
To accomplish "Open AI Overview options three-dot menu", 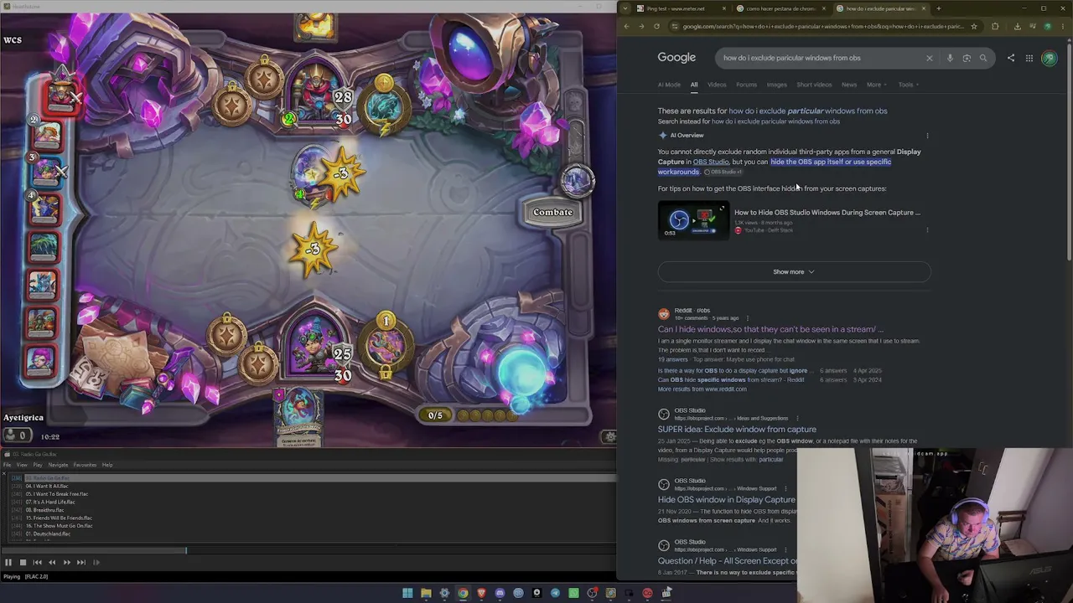I will (927, 136).
